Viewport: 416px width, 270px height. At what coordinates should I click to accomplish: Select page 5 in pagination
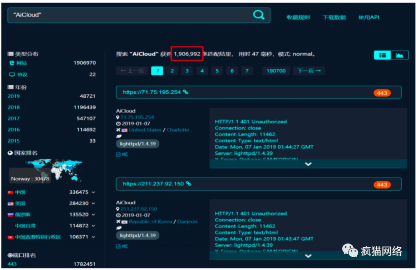[x=217, y=71]
